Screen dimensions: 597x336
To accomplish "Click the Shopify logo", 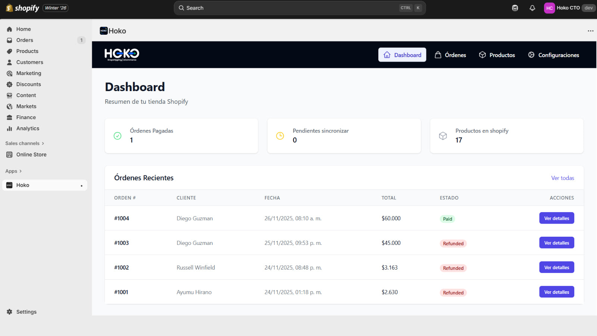I will point(22,8).
